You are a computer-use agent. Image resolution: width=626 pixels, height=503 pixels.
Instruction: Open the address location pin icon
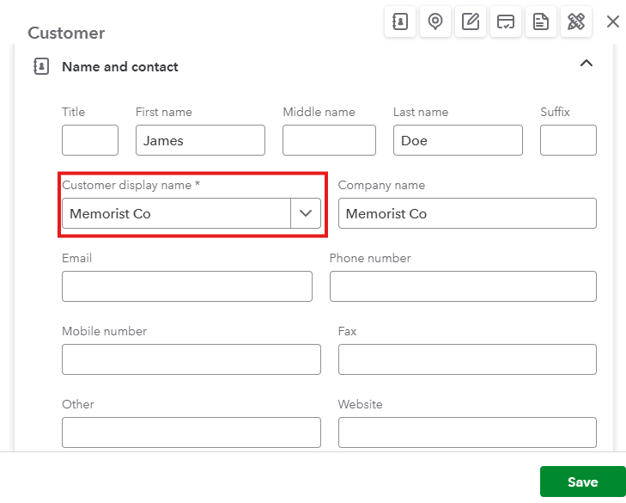click(435, 22)
